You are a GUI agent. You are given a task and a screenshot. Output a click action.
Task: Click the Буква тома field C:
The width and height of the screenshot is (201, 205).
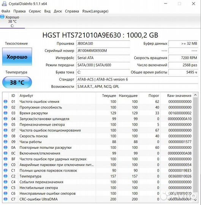click(x=103, y=72)
